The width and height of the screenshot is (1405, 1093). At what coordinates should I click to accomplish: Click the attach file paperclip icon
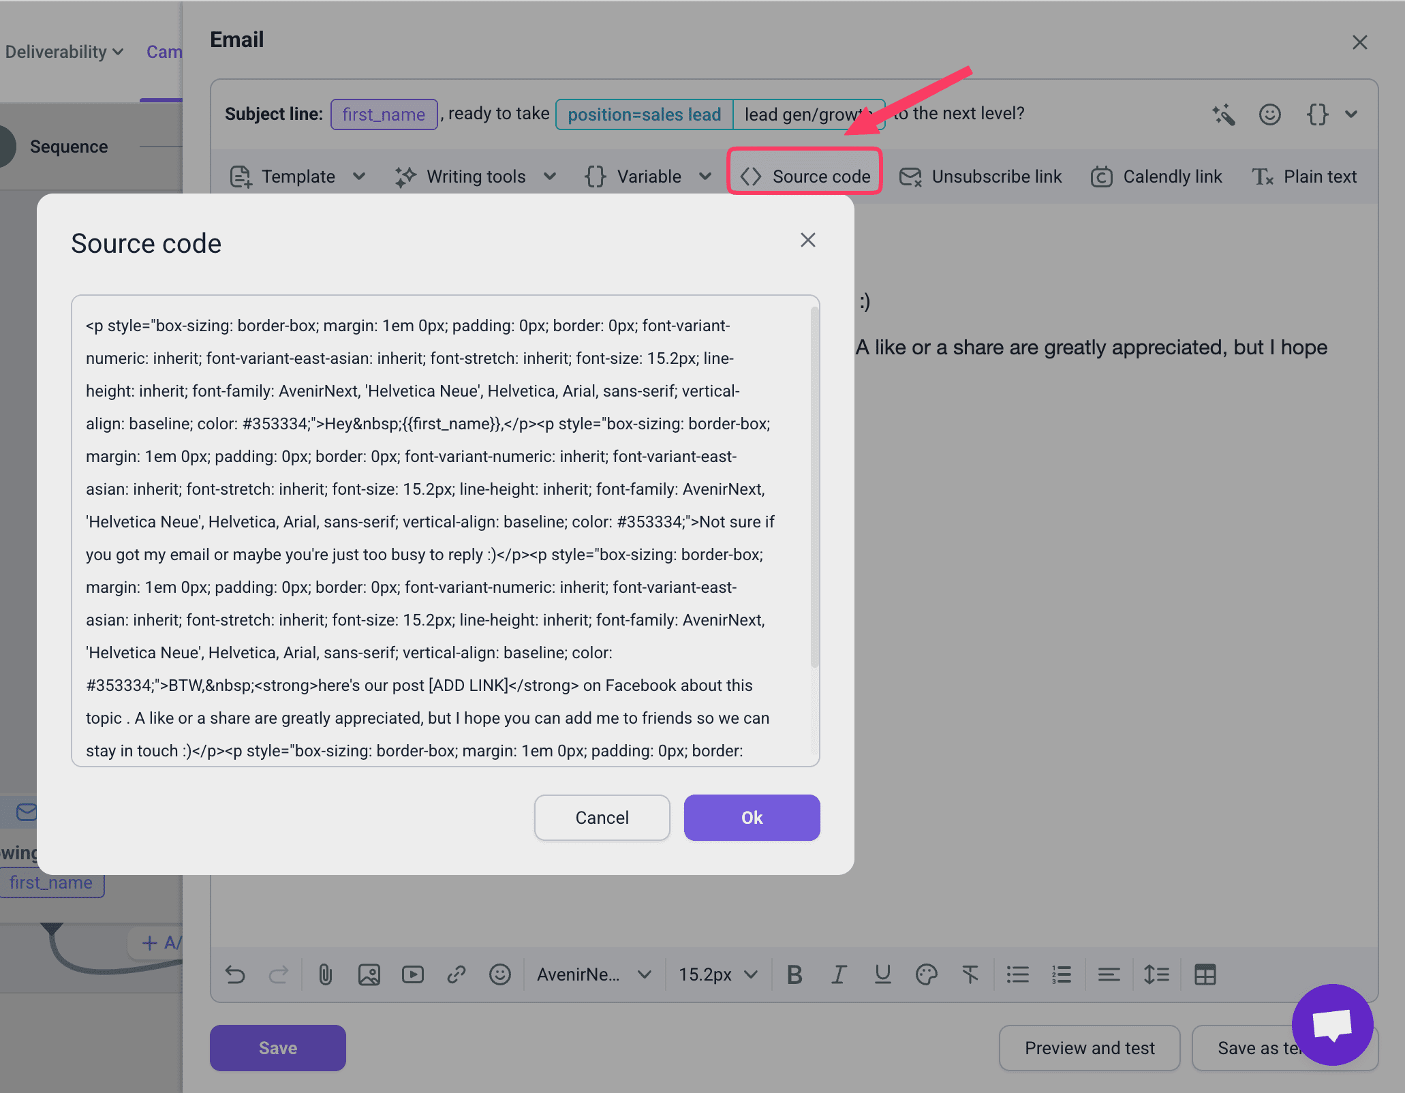tap(325, 975)
